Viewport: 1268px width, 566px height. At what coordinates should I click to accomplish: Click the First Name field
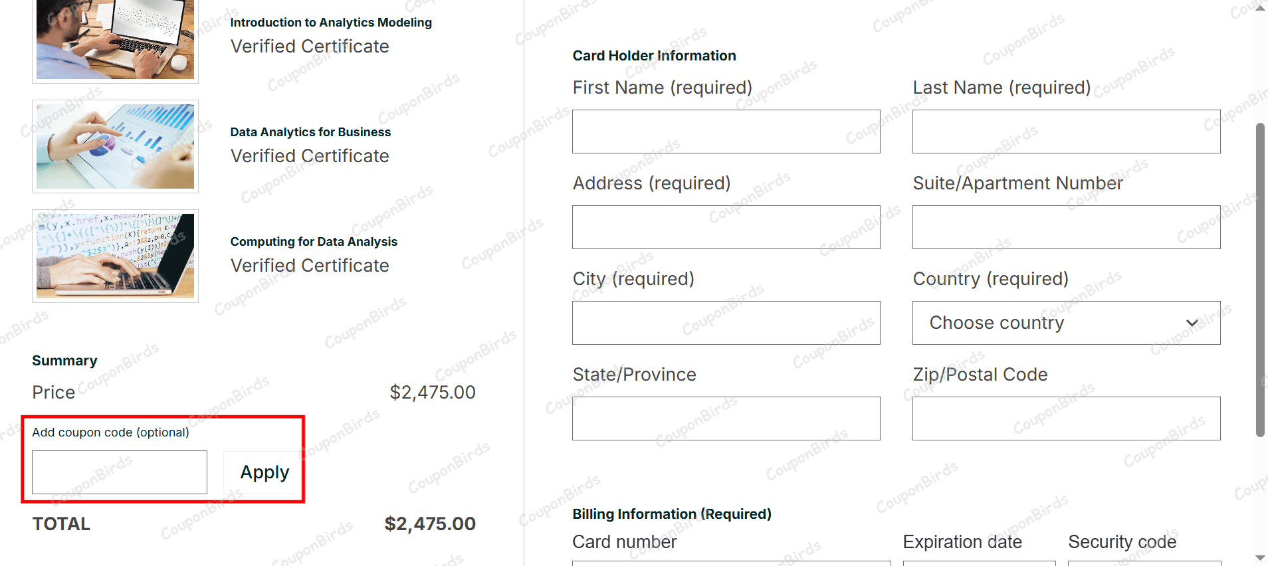(x=726, y=132)
